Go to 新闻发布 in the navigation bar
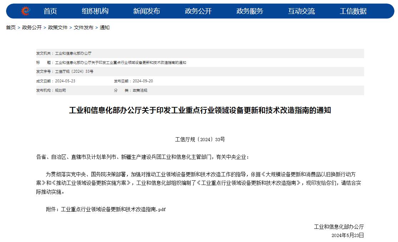This screenshot has width=398, height=242. [146, 11]
